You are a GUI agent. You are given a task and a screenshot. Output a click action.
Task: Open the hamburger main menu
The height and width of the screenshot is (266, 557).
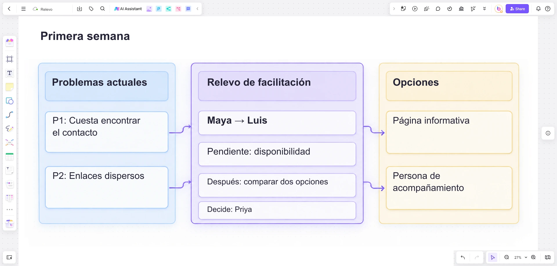(23, 9)
